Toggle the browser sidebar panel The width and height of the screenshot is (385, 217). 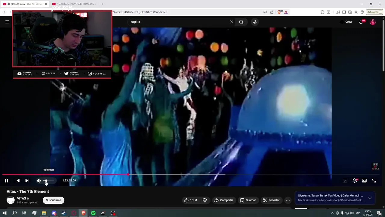click(344, 12)
